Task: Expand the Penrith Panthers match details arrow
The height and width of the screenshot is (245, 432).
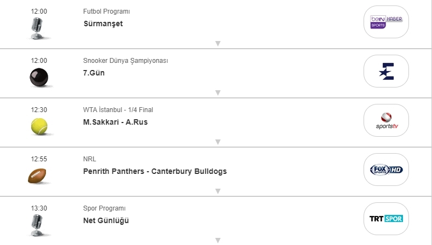Action: click(217, 191)
